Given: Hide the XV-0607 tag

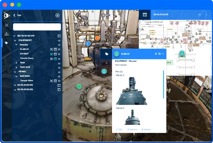Looking at the screenshot, I should click(x=59, y=54).
